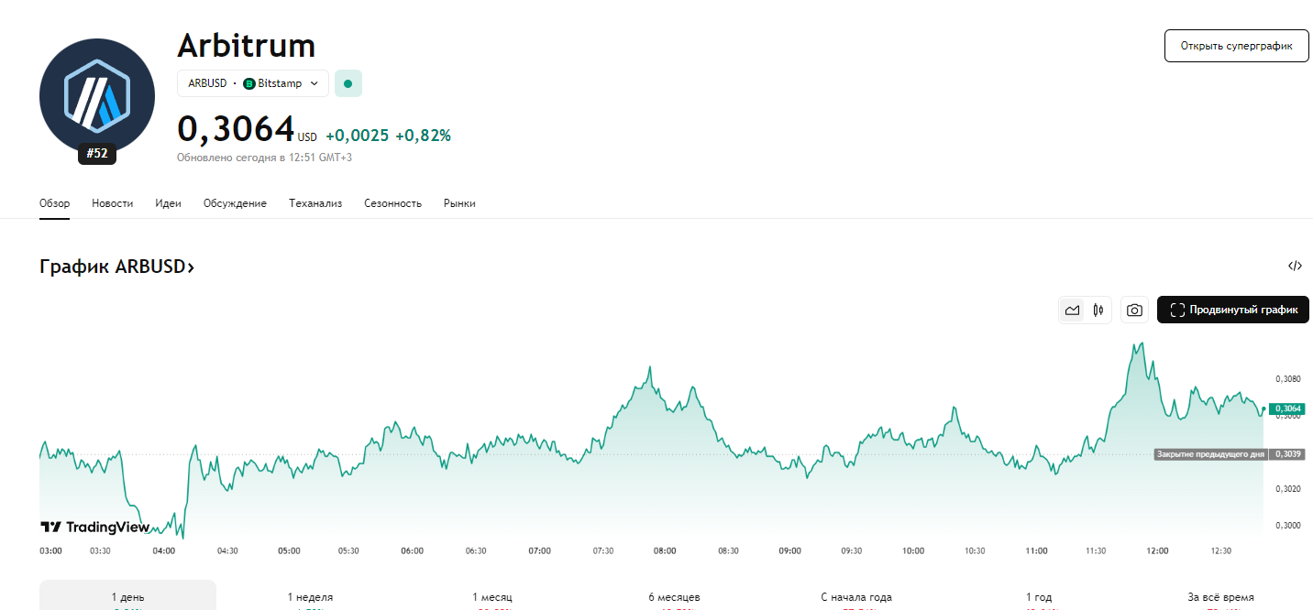Click the 0,3064 current price label on axis
The image size is (1313, 610).
[1286, 408]
